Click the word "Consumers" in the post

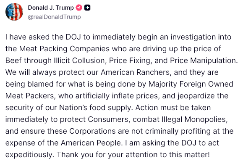(108, 119)
